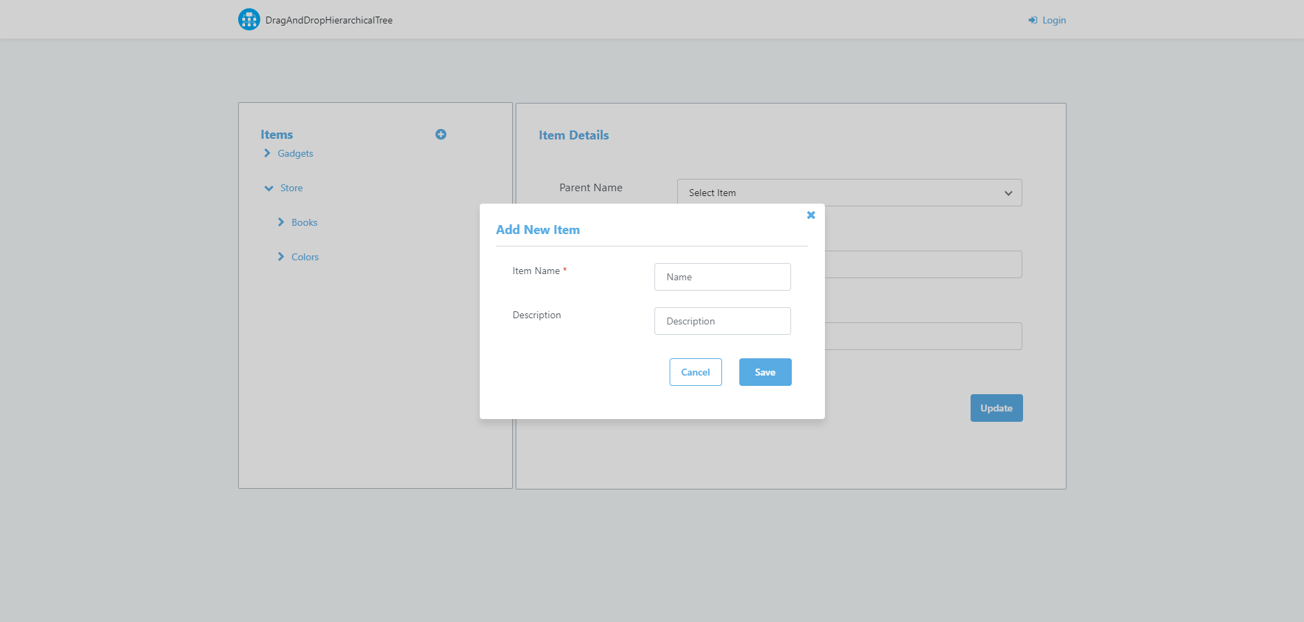Click the add new item plus icon

[440, 134]
